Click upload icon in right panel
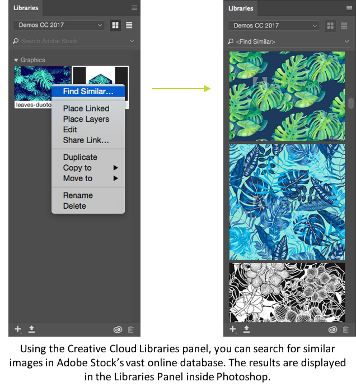 (246, 329)
